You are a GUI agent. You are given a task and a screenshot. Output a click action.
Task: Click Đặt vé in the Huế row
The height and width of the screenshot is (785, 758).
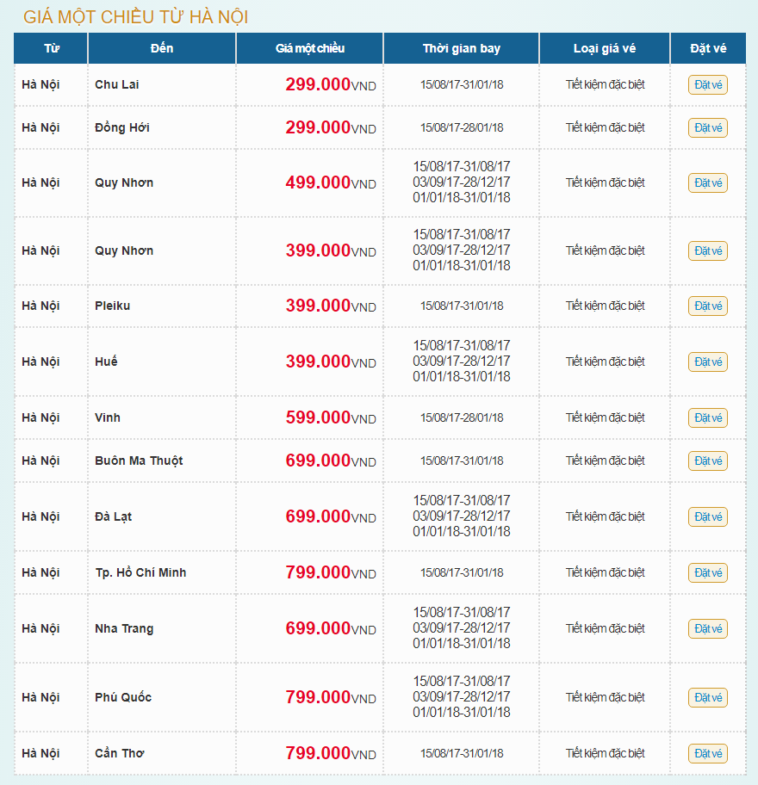(x=707, y=362)
